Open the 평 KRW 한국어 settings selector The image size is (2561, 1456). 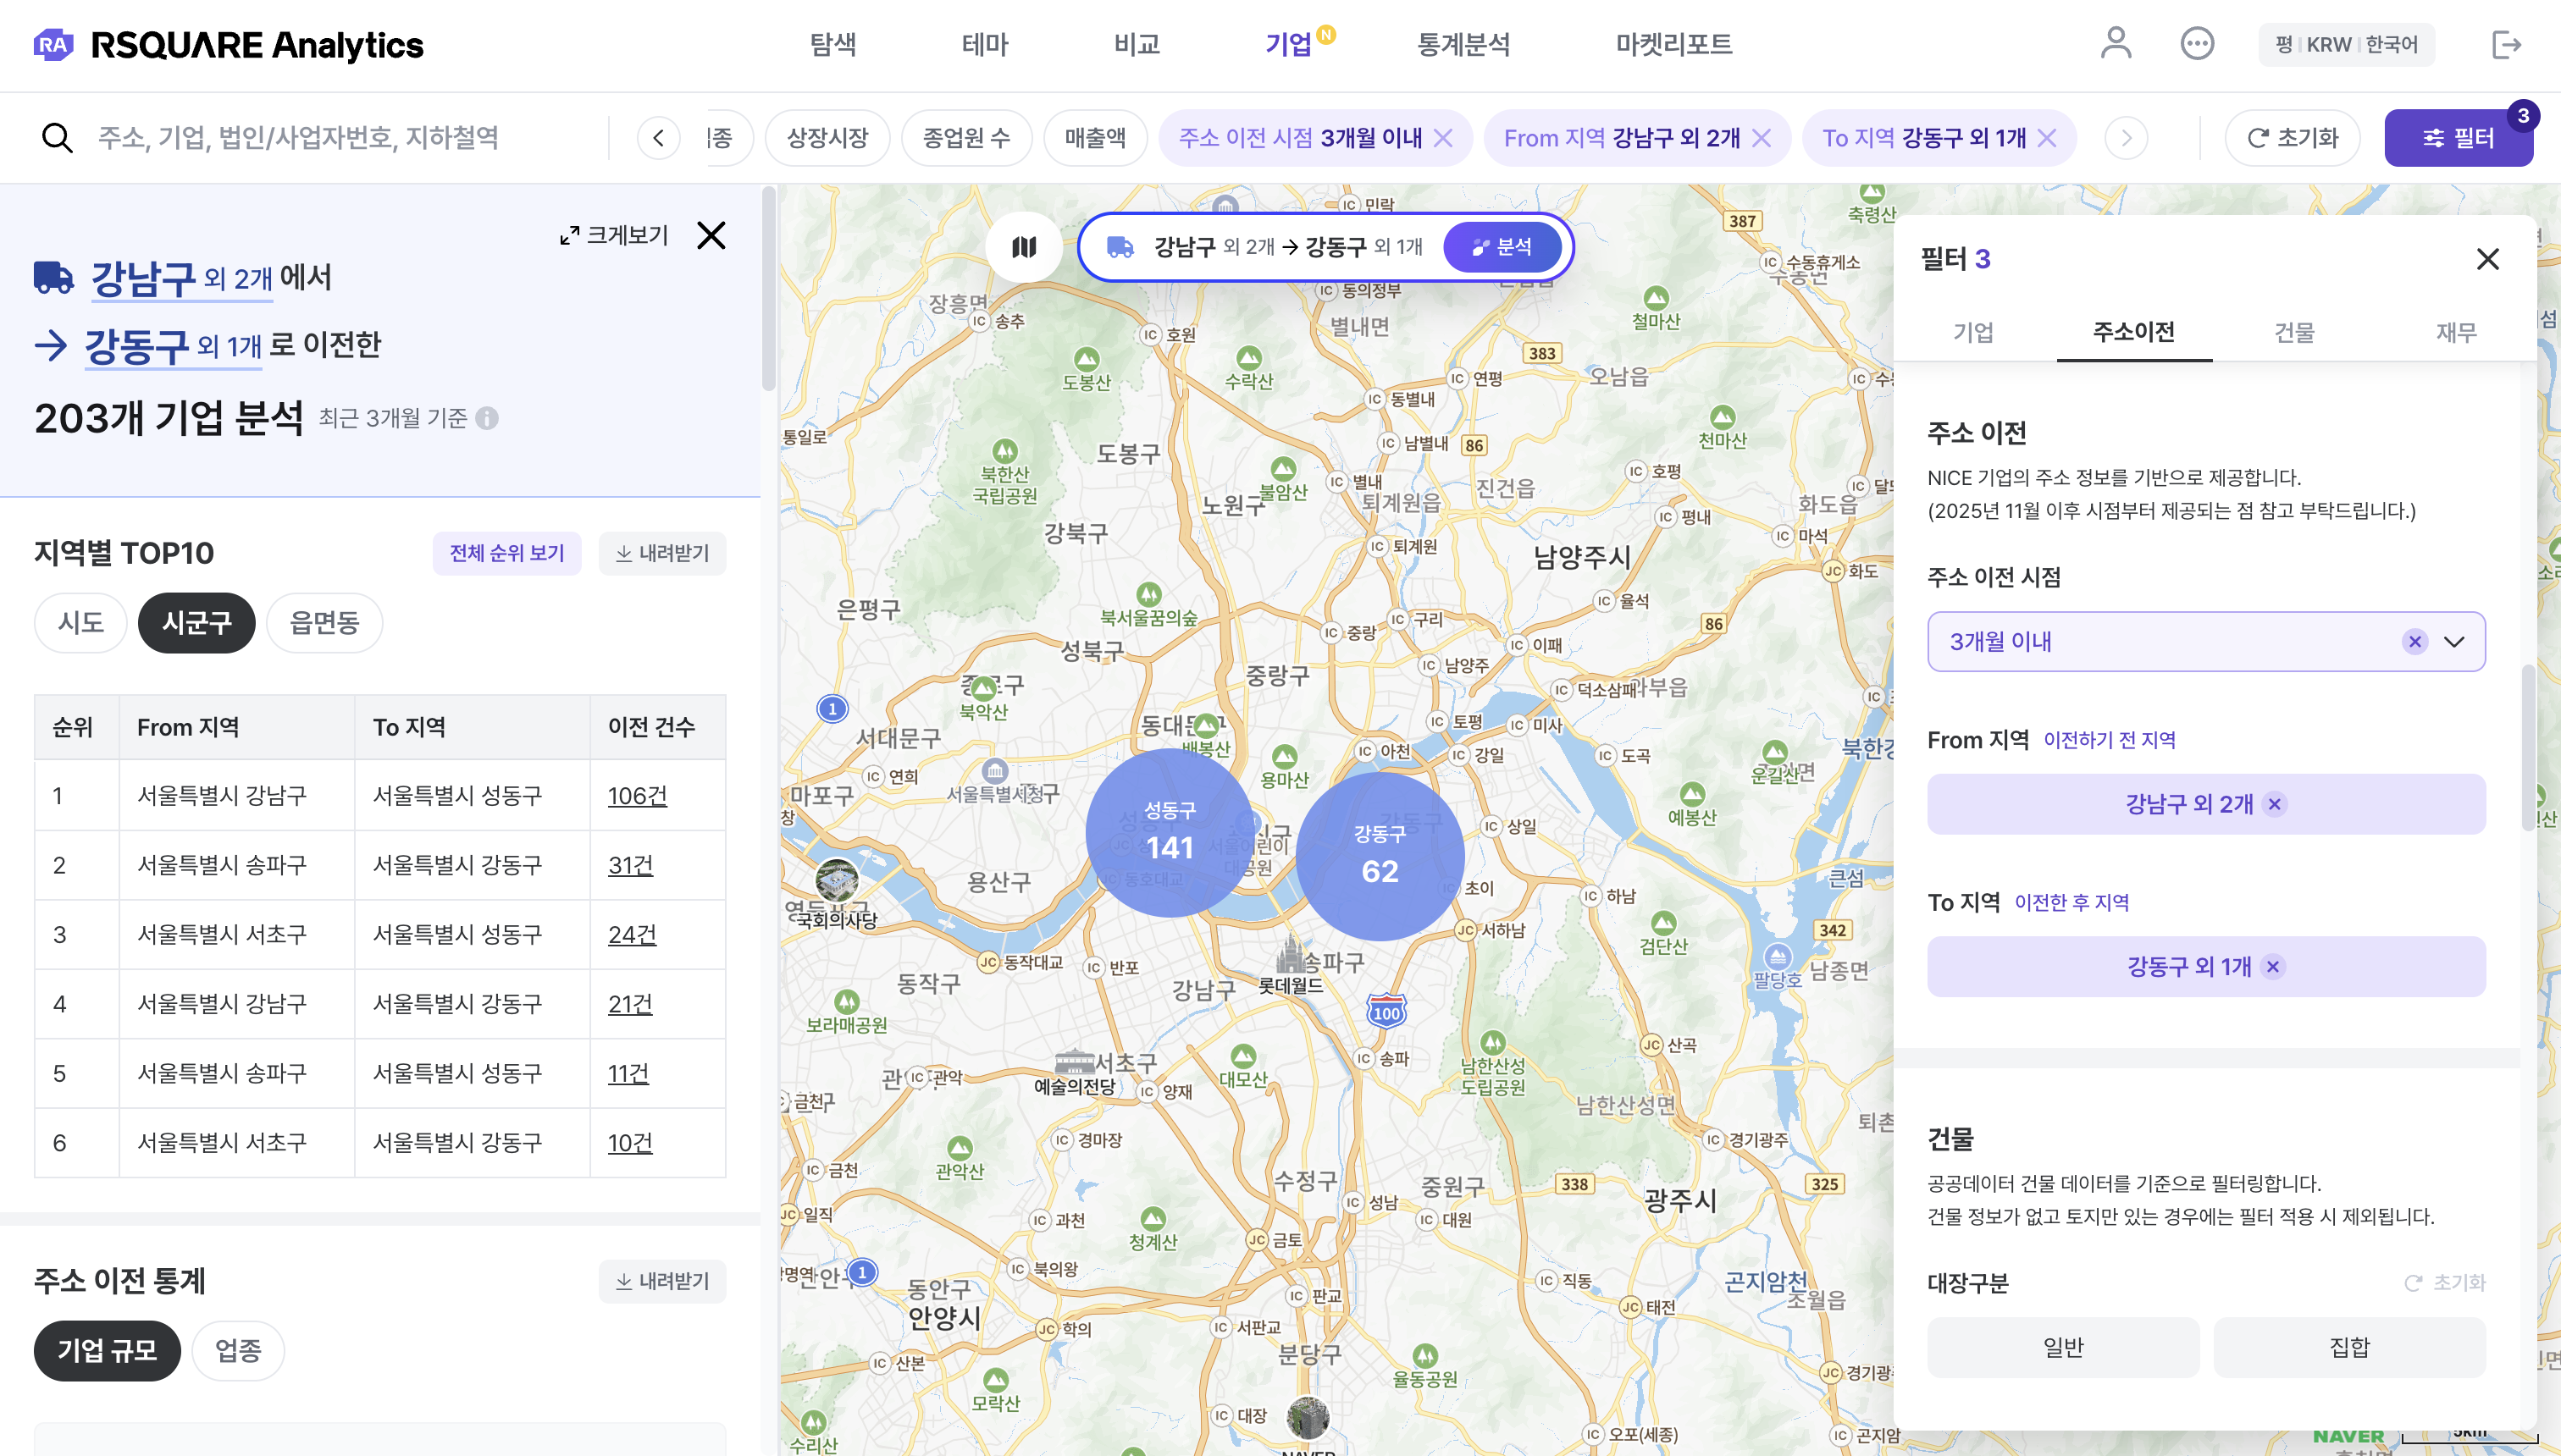coord(2345,44)
